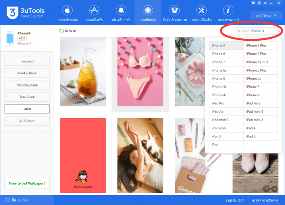Open the Featured wallpapers category
285x205 pixels.
pyautogui.click(x=27, y=61)
